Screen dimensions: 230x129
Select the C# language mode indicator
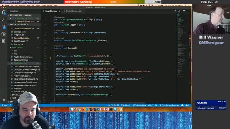(156, 105)
